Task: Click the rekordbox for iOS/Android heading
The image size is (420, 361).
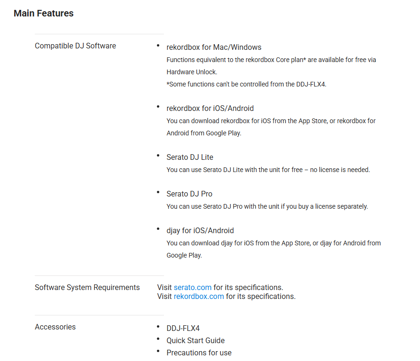Action: (x=210, y=108)
